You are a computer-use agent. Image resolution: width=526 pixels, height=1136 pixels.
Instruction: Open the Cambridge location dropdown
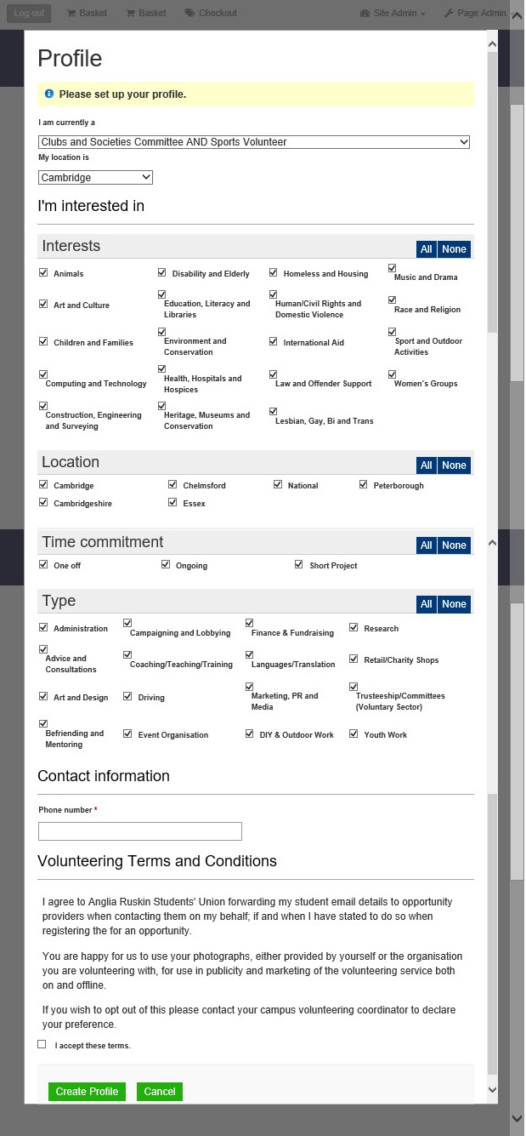click(95, 177)
